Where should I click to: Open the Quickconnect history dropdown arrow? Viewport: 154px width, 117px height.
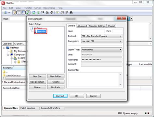click(131, 19)
